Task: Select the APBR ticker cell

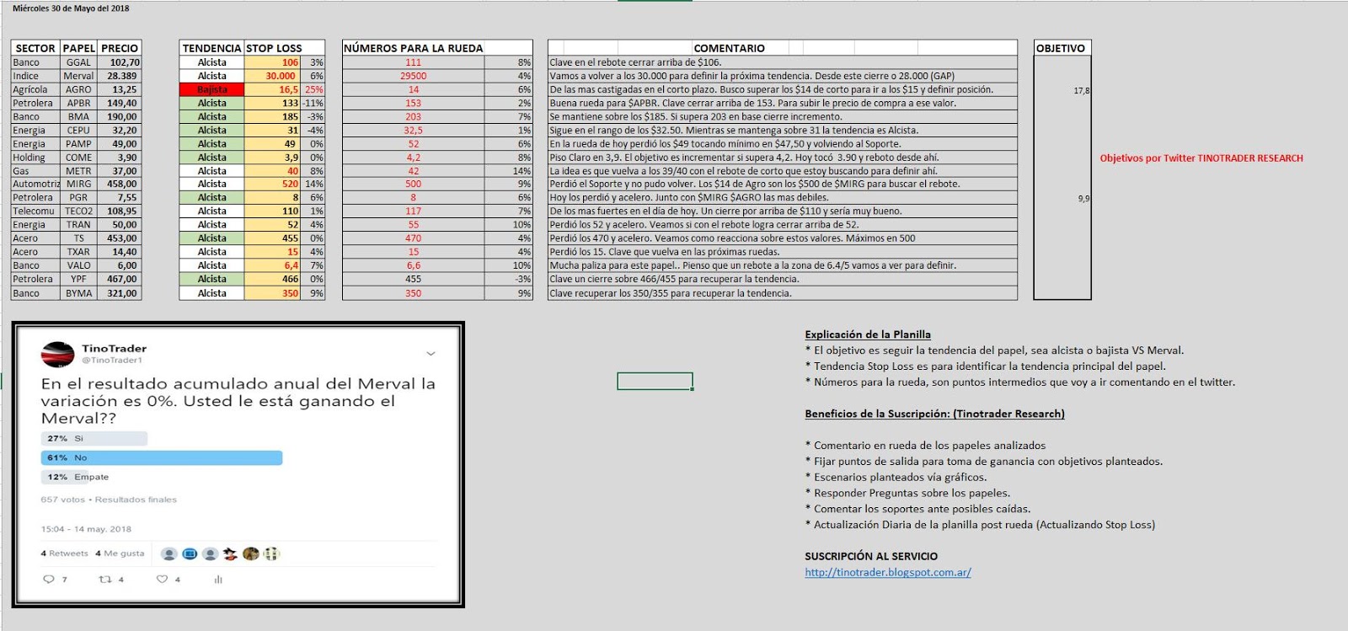Action: tap(78, 103)
